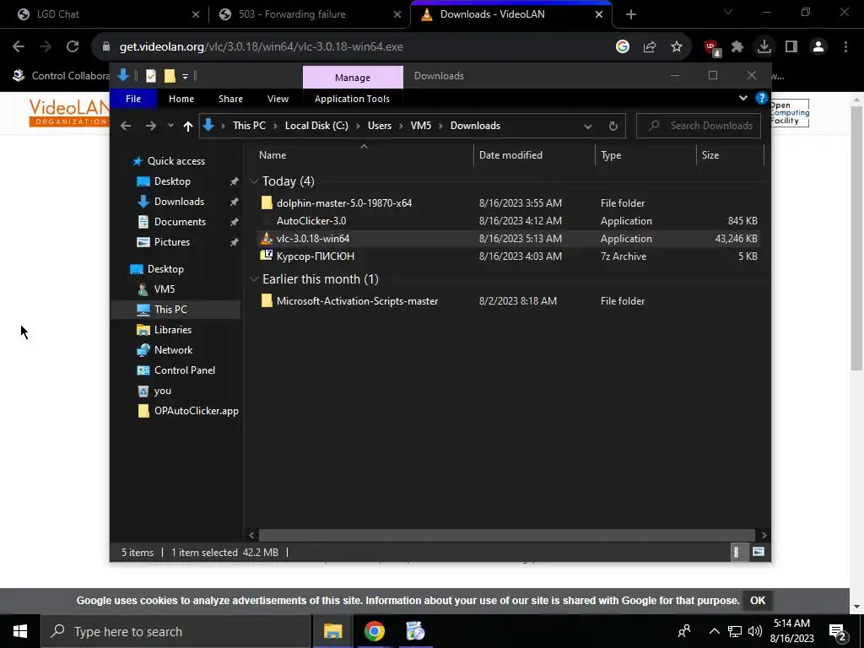Open the address bar history dropdown

pos(588,127)
